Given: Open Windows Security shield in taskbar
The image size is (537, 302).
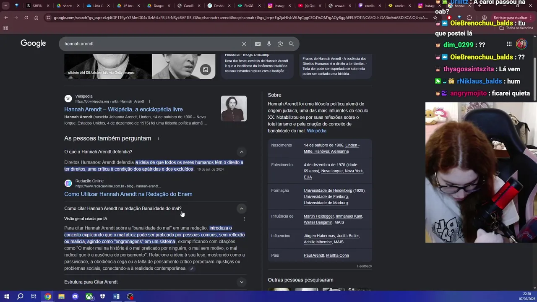Looking at the screenshot, I should pos(102,297).
